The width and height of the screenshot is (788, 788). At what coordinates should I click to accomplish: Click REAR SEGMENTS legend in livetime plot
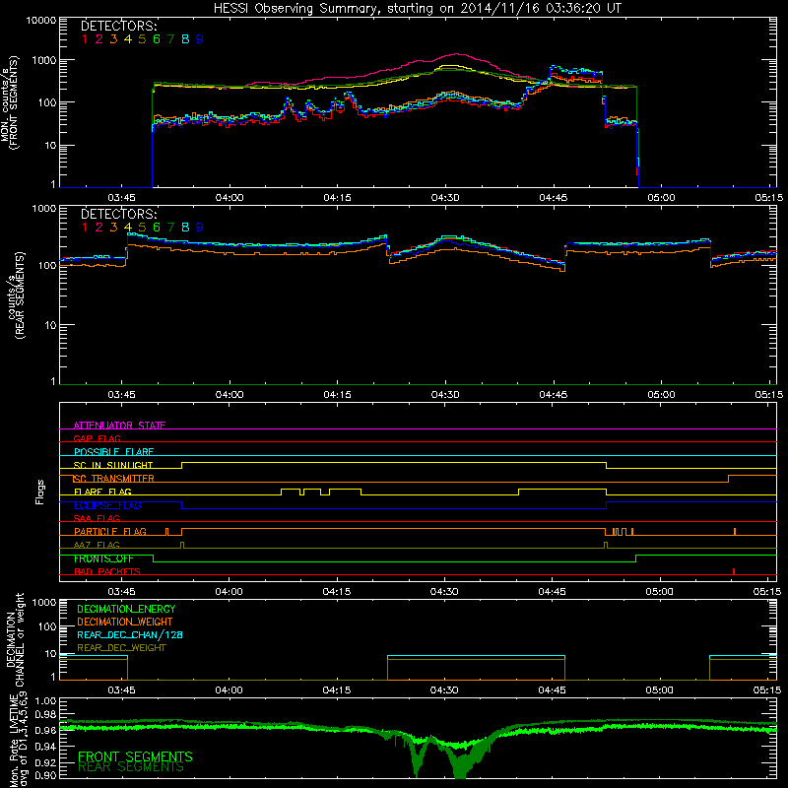pyautogui.click(x=131, y=767)
